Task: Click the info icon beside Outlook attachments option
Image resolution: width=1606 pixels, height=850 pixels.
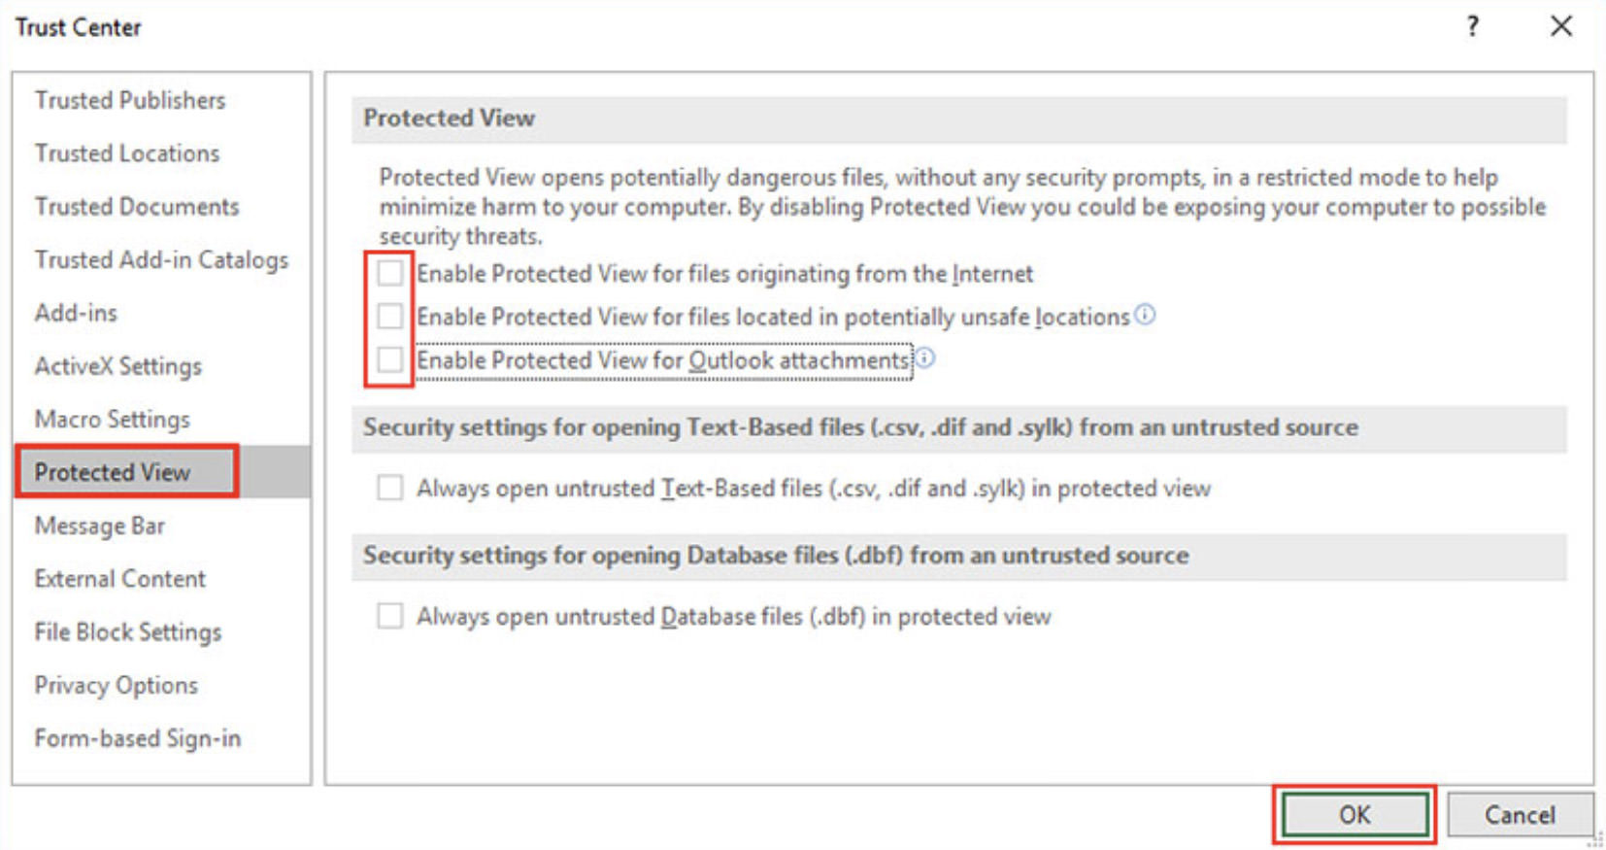Action: pyautogui.click(x=925, y=358)
